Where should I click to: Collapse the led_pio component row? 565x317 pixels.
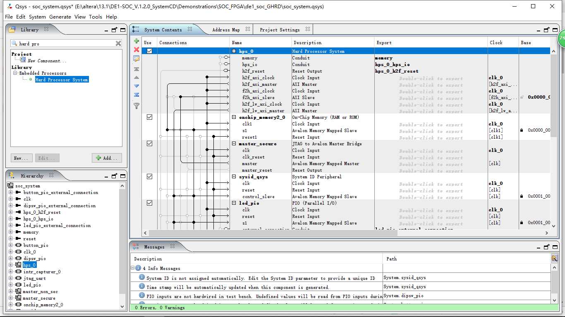point(234,203)
